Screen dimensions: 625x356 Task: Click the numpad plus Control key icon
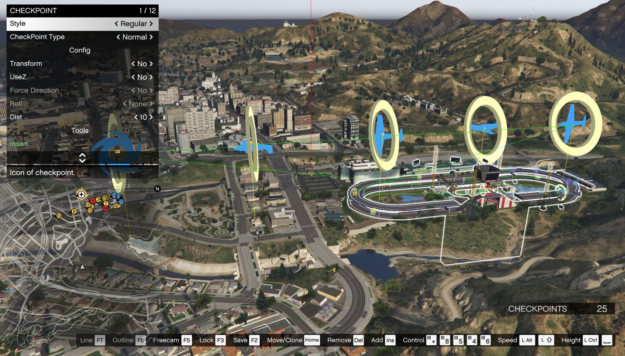coord(431,340)
